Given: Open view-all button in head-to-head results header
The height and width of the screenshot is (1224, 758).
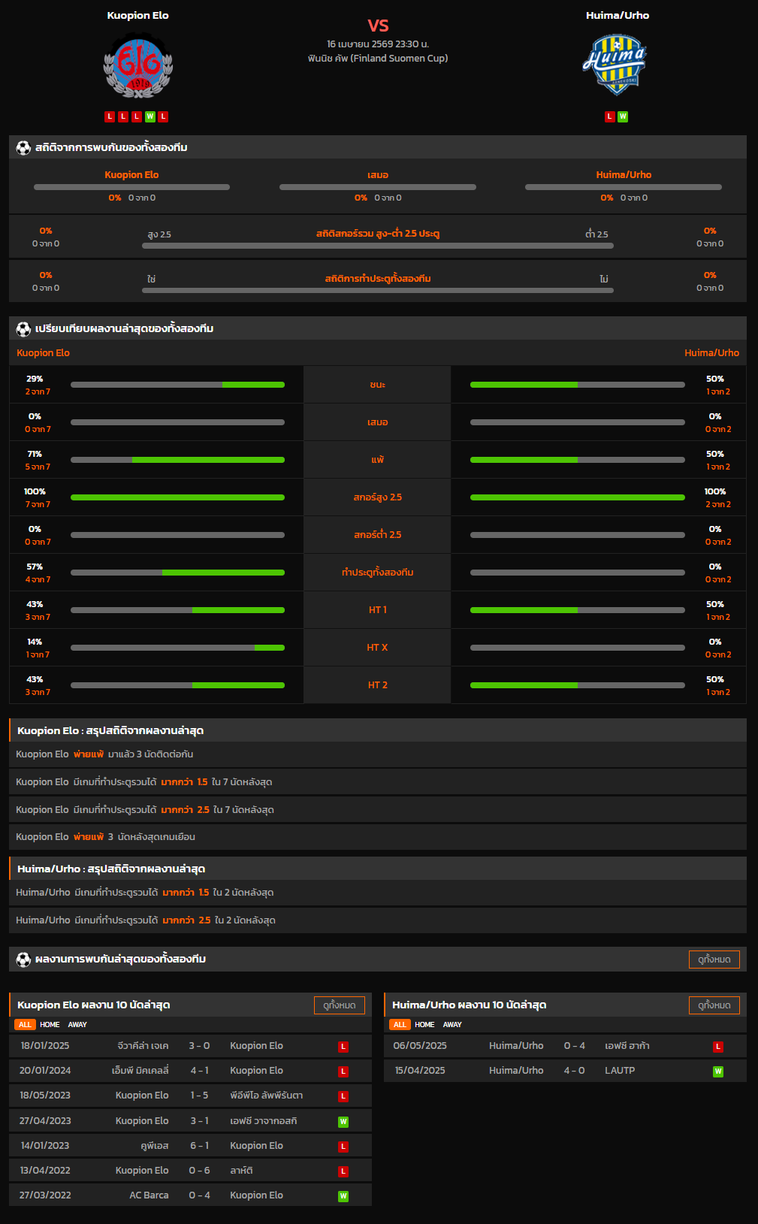Looking at the screenshot, I should (714, 960).
